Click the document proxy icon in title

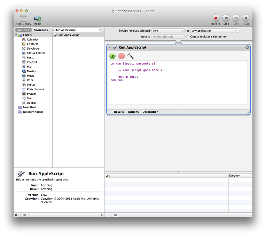click(x=113, y=11)
